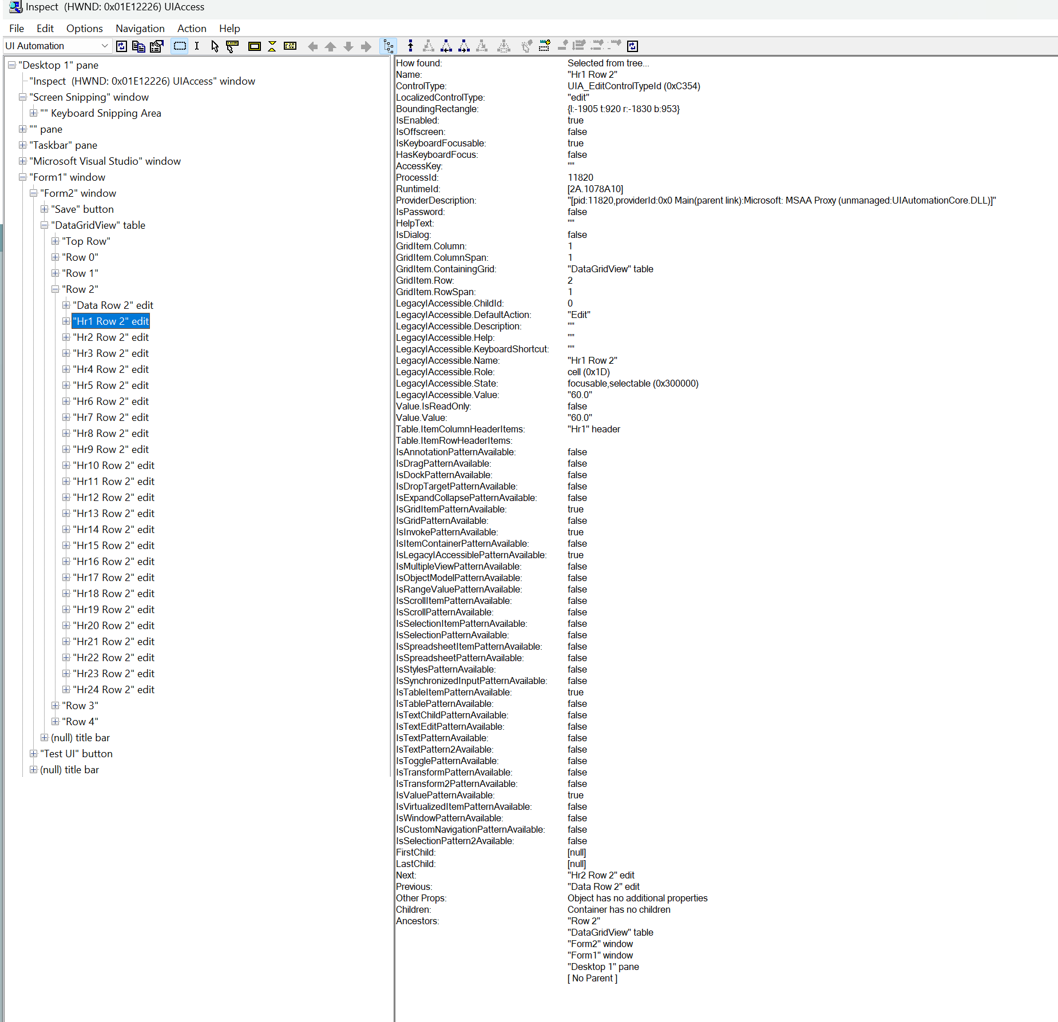Navigate to next sibling element icon
The width and height of the screenshot is (1058, 1022).
465,46
